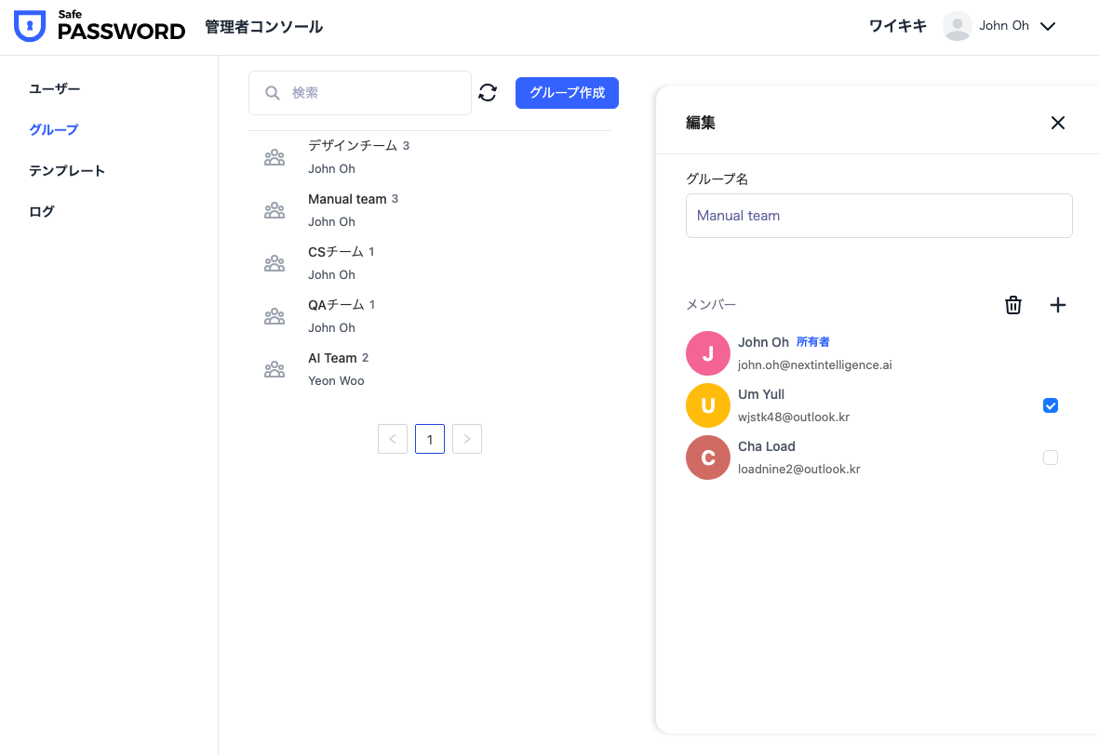
Task: Expand the John Oh account dropdown arrow
Action: [x=1048, y=27]
